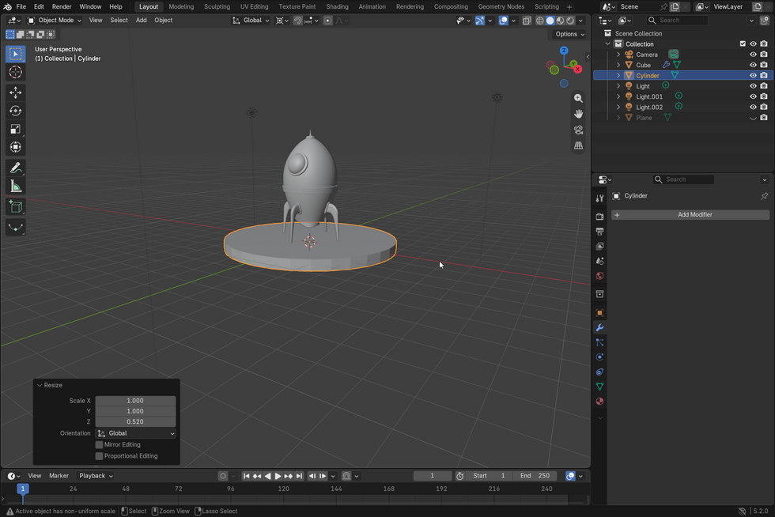
Task: Enable the Mirror Editing checkbox
Action: click(99, 445)
